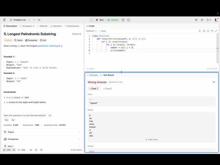Click the Ln 6, Col 29 status

212,69
